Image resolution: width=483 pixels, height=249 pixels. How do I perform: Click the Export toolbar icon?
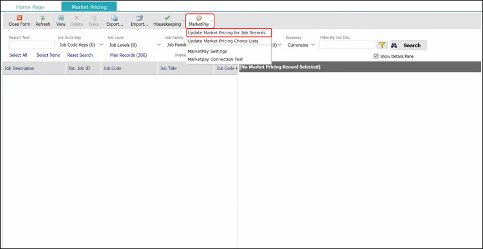pos(114,18)
